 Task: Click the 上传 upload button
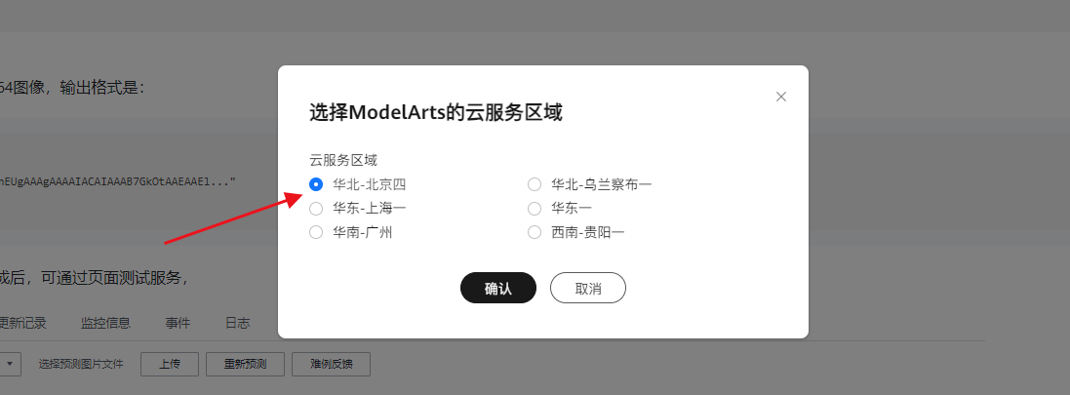click(169, 364)
